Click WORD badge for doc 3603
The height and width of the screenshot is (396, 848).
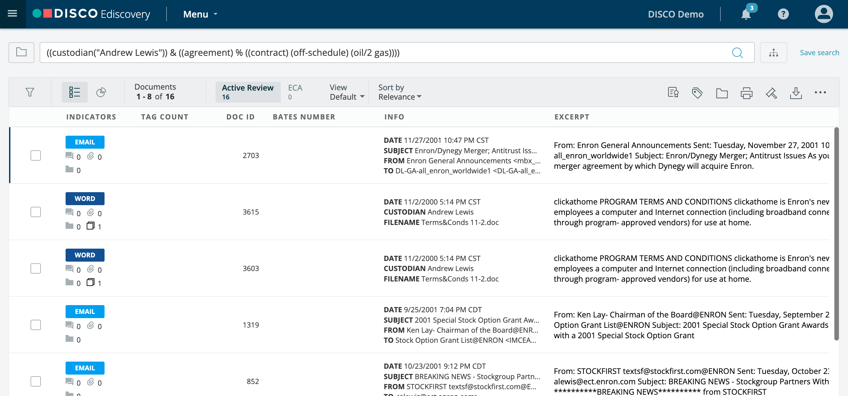[85, 255]
